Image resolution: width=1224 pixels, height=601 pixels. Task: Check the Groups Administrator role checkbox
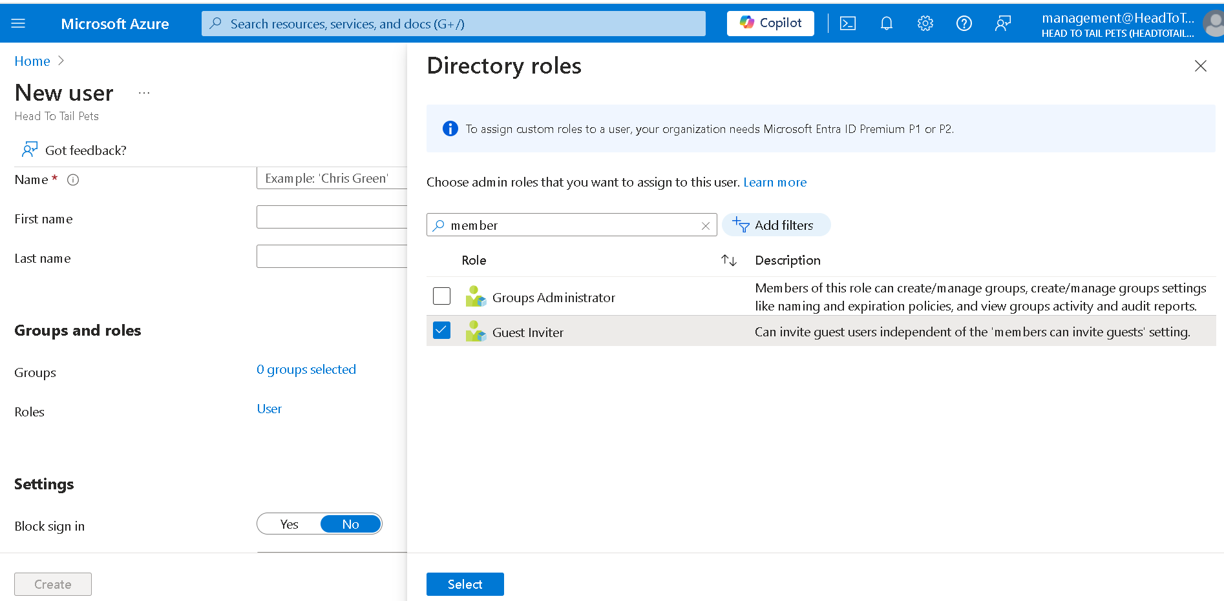point(441,296)
